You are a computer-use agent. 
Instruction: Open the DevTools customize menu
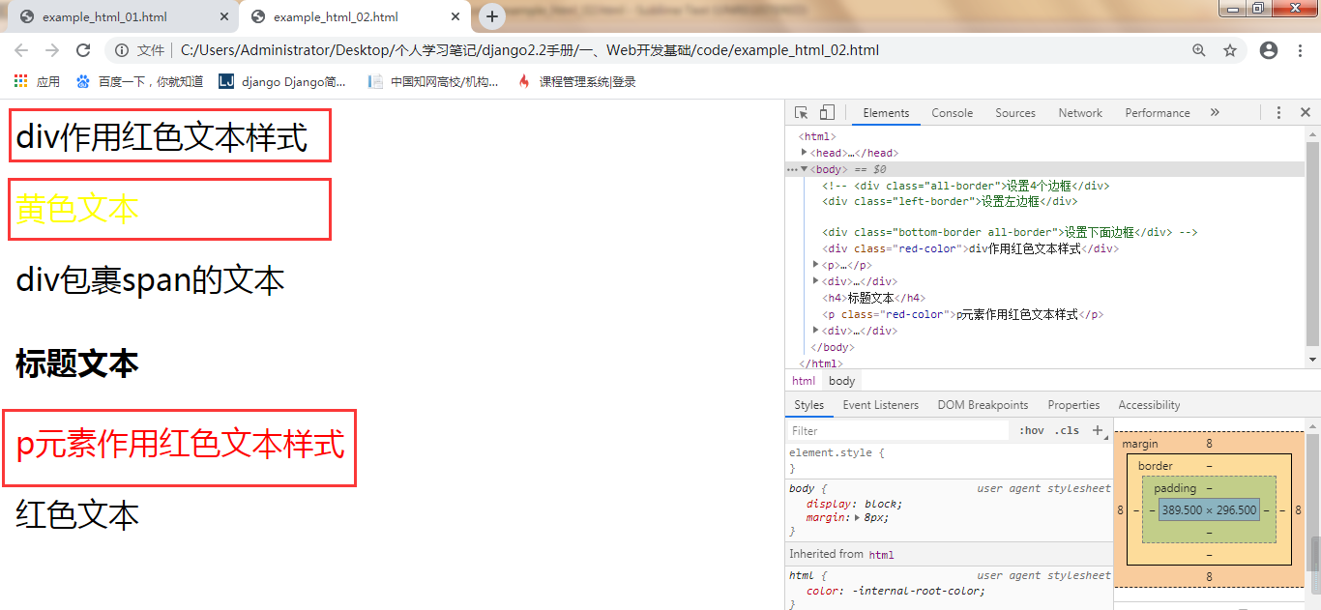coord(1278,113)
